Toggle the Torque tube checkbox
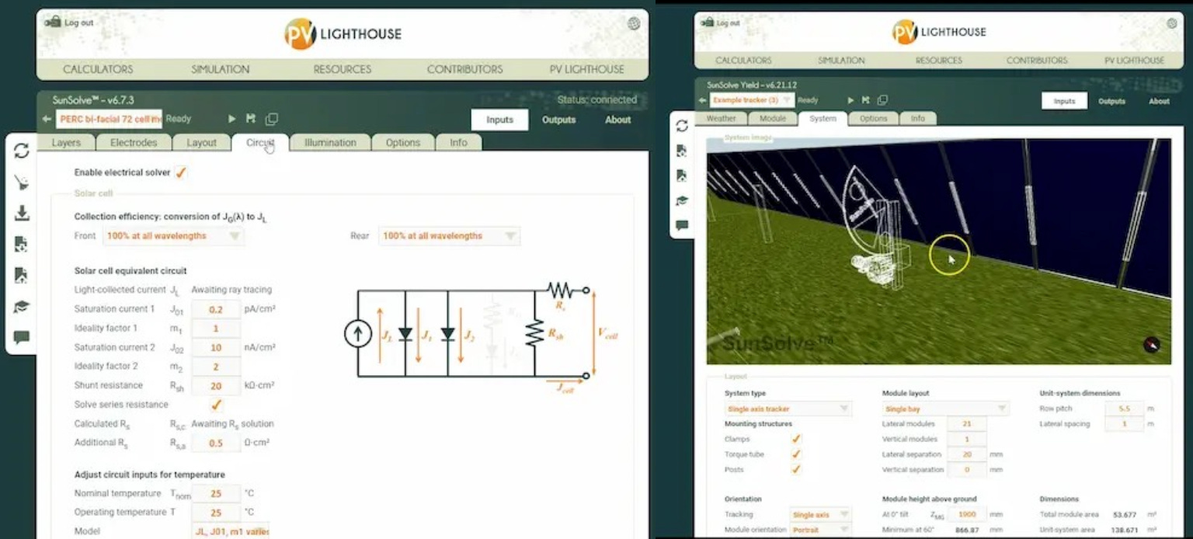 click(795, 454)
